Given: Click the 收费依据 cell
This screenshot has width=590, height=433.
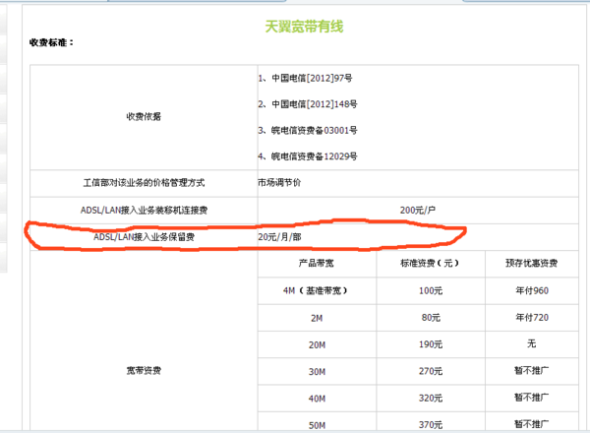Looking at the screenshot, I should click(x=144, y=117).
